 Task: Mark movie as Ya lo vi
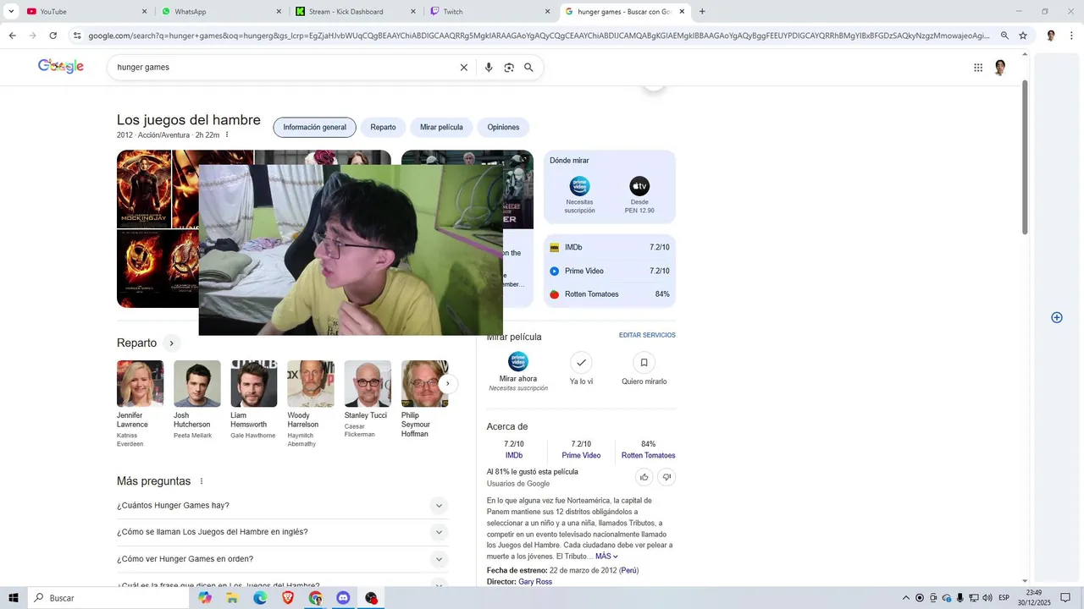tap(581, 363)
